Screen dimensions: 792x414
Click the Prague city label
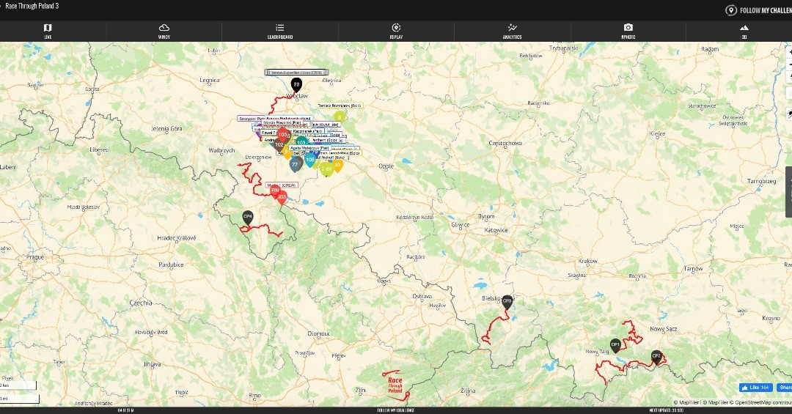click(x=35, y=257)
